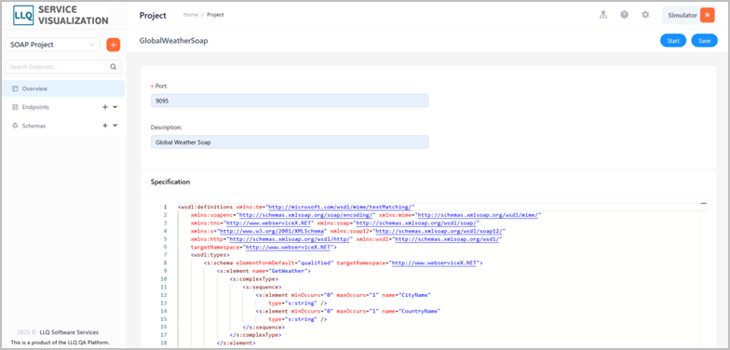Click the Description field Global Weather Soap
The width and height of the screenshot is (730, 350).
coord(290,141)
